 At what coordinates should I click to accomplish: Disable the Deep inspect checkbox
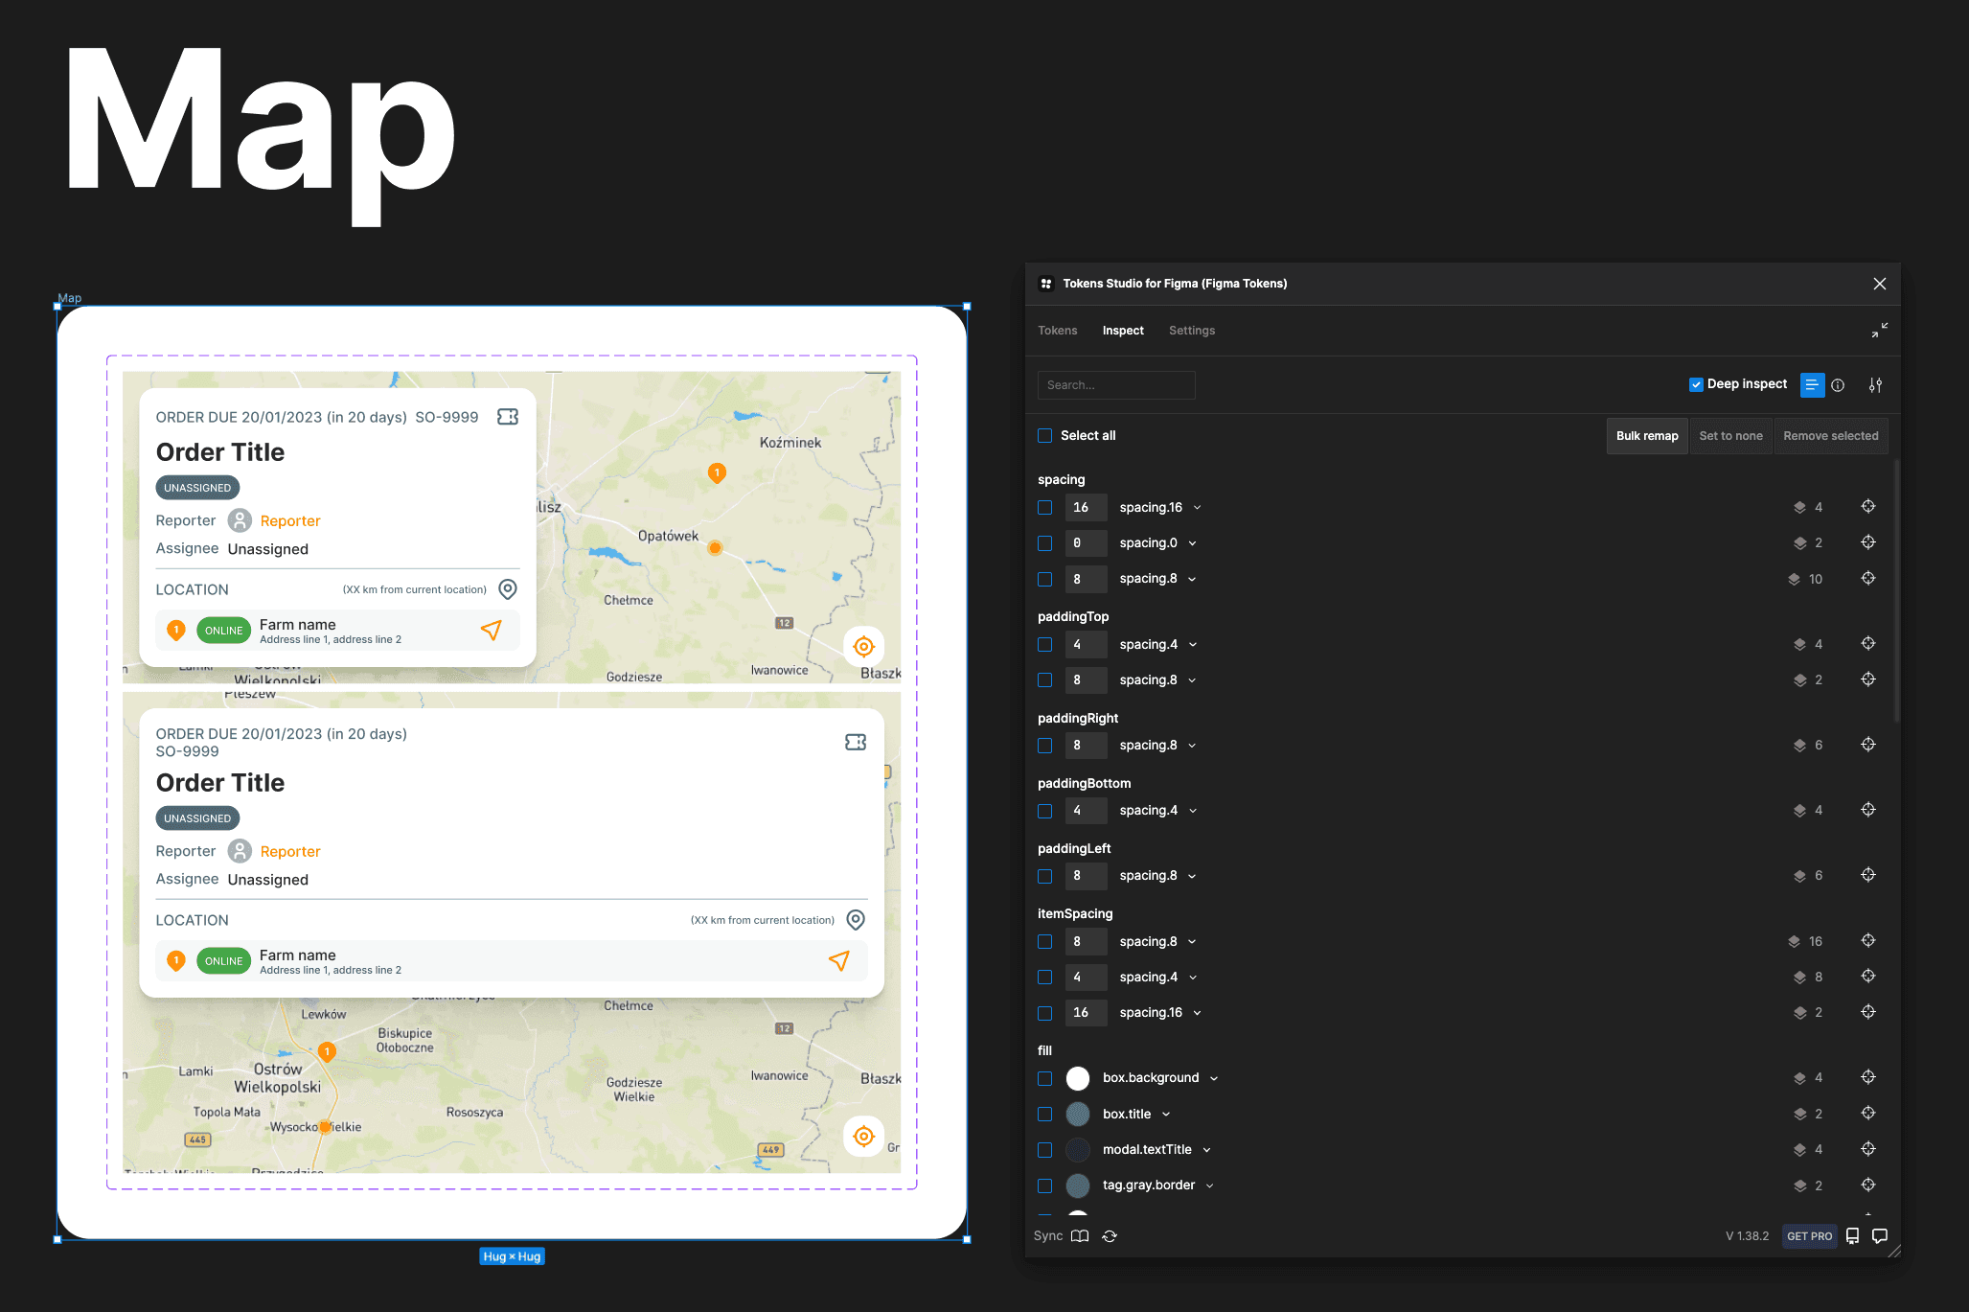click(1696, 384)
